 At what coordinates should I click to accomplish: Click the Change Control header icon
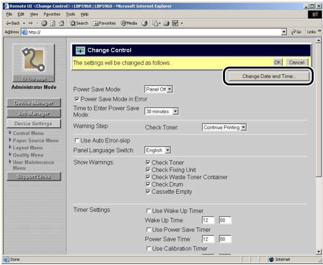click(x=80, y=50)
